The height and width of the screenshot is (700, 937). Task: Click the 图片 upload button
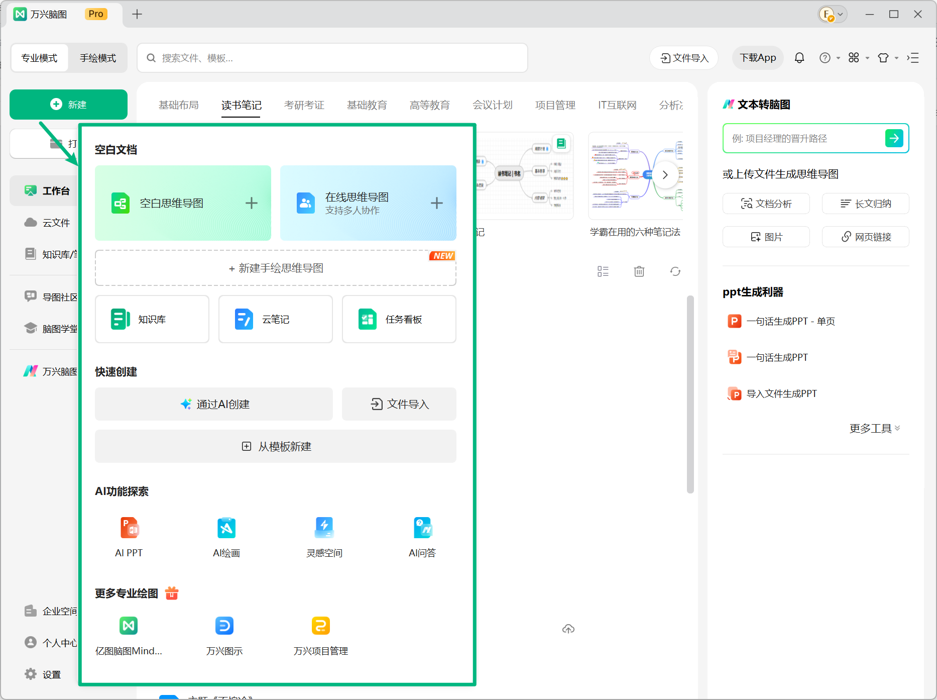coord(766,237)
